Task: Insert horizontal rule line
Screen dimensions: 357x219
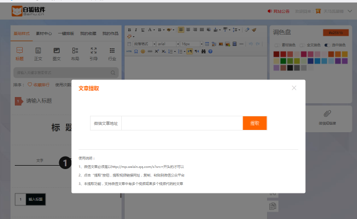Action: tap(241, 44)
